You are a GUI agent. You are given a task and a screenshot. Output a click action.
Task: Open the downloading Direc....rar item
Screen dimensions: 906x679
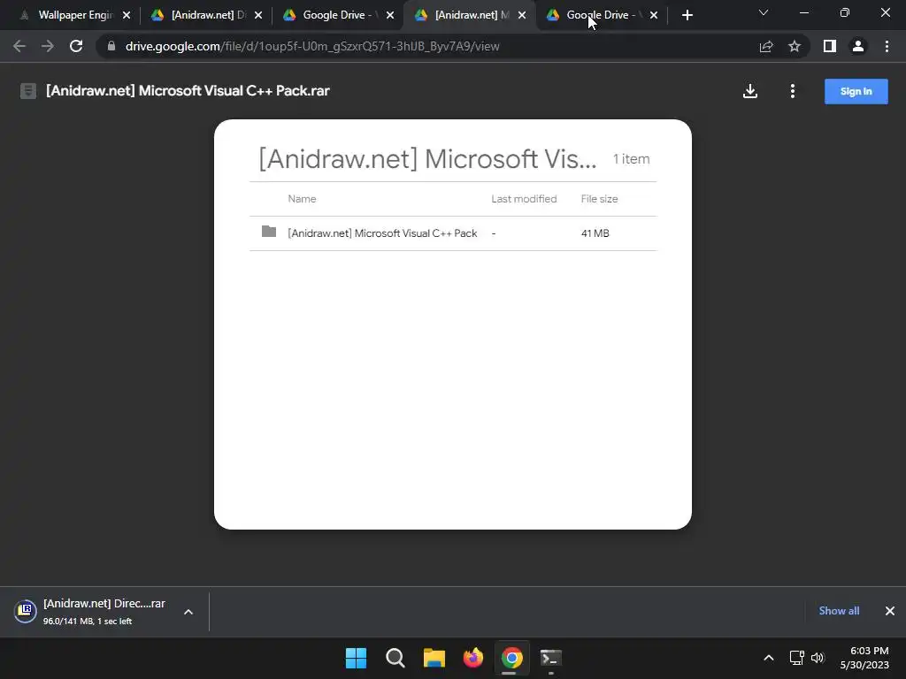(x=104, y=612)
